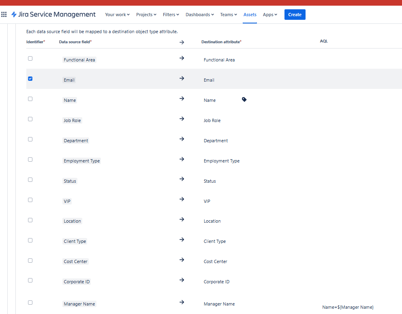
Task: Click the mapping arrow in Manager Name row
Action: (182, 302)
